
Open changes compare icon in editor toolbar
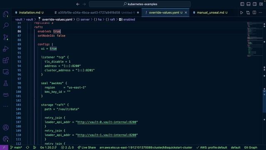(248, 12)
